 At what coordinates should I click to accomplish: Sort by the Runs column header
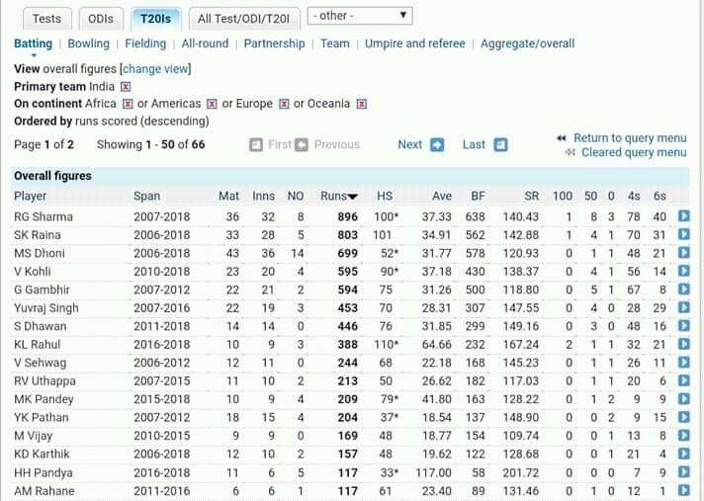click(x=338, y=196)
